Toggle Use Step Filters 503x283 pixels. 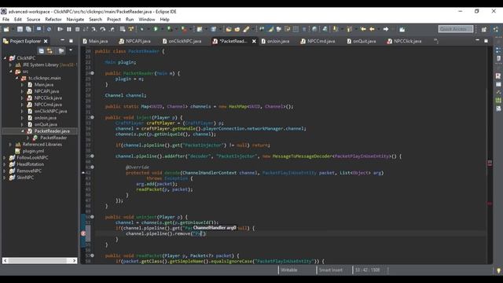[131, 29]
